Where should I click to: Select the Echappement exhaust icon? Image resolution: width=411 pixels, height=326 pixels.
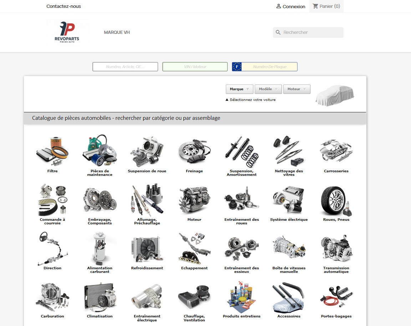coord(194,248)
